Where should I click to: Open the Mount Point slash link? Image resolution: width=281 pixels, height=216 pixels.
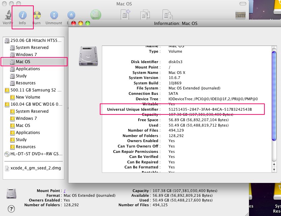pyautogui.click(x=64, y=191)
